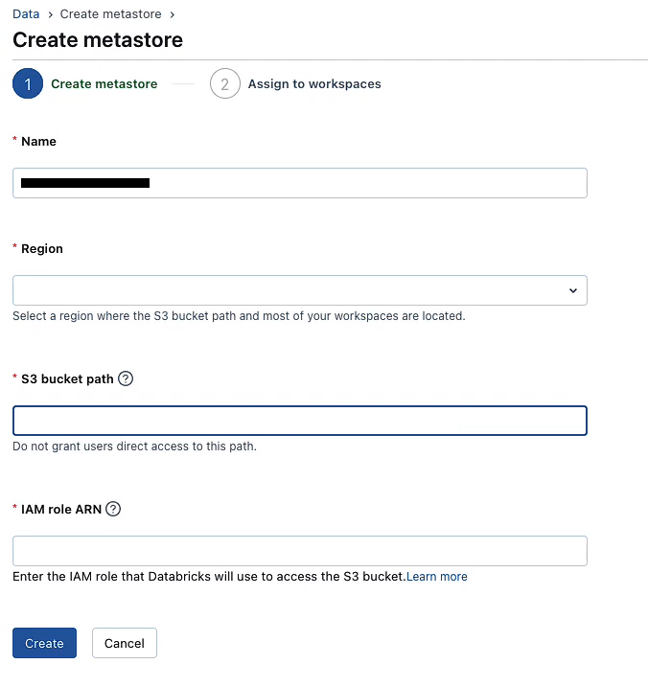Click the step 2 circle indicator
Image resolution: width=648 pixels, height=687 pixels.
point(224,84)
